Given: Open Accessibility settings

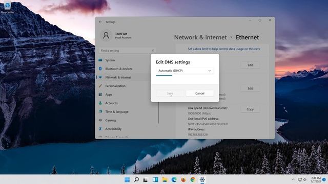Looking at the screenshot, I should pyautogui.click(x=113, y=129).
